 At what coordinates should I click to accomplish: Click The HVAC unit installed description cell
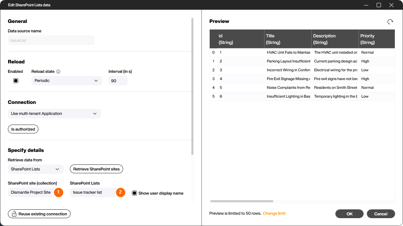click(x=335, y=52)
